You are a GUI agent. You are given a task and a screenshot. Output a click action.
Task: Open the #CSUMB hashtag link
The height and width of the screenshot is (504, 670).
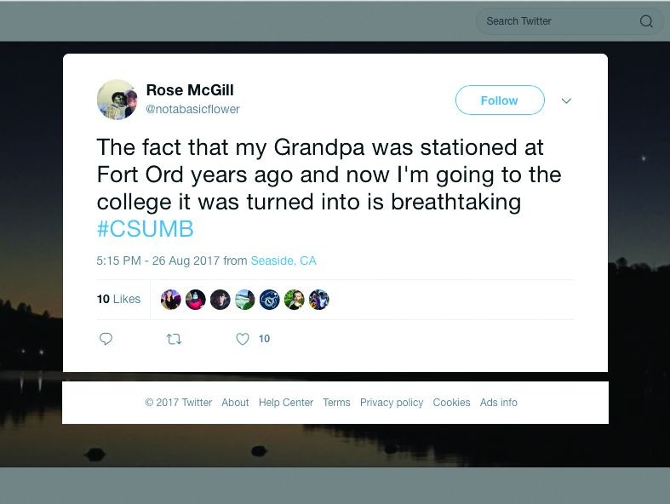145,229
